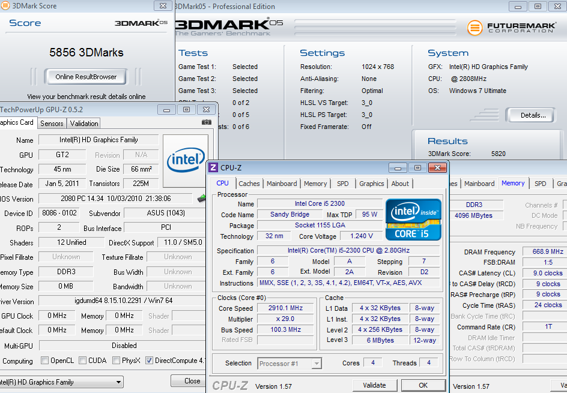Click the Device ID 8086 - 0102 field

[59, 213]
